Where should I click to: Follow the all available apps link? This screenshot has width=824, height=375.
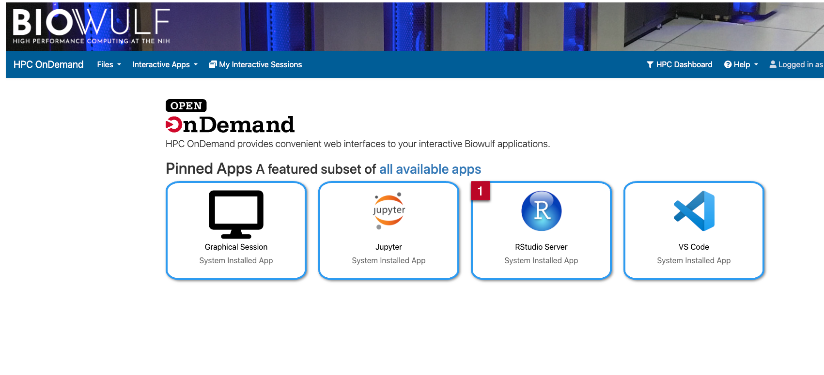click(x=430, y=169)
